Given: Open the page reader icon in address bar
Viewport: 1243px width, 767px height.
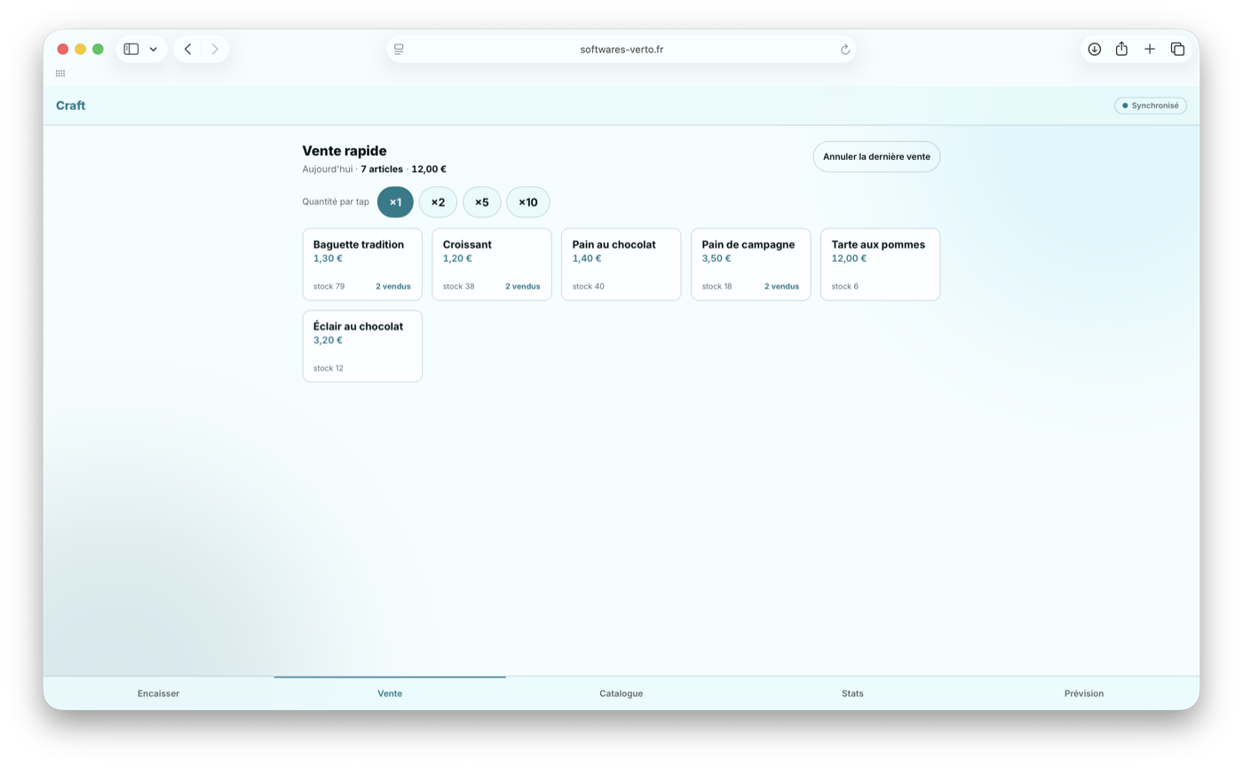Looking at the screenshot, I should point(399,50).
